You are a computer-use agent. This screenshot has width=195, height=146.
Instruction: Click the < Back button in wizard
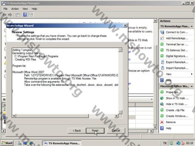(x=77, y=131)
